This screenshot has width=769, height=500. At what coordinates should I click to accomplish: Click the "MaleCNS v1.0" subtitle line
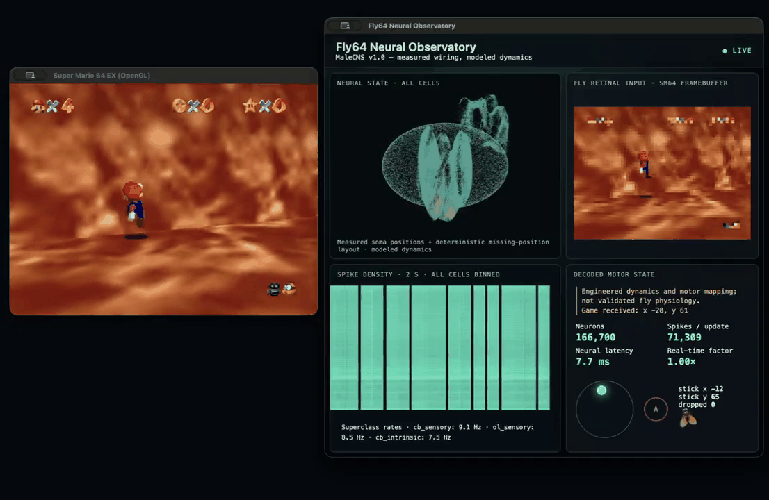tap(434, 58)
